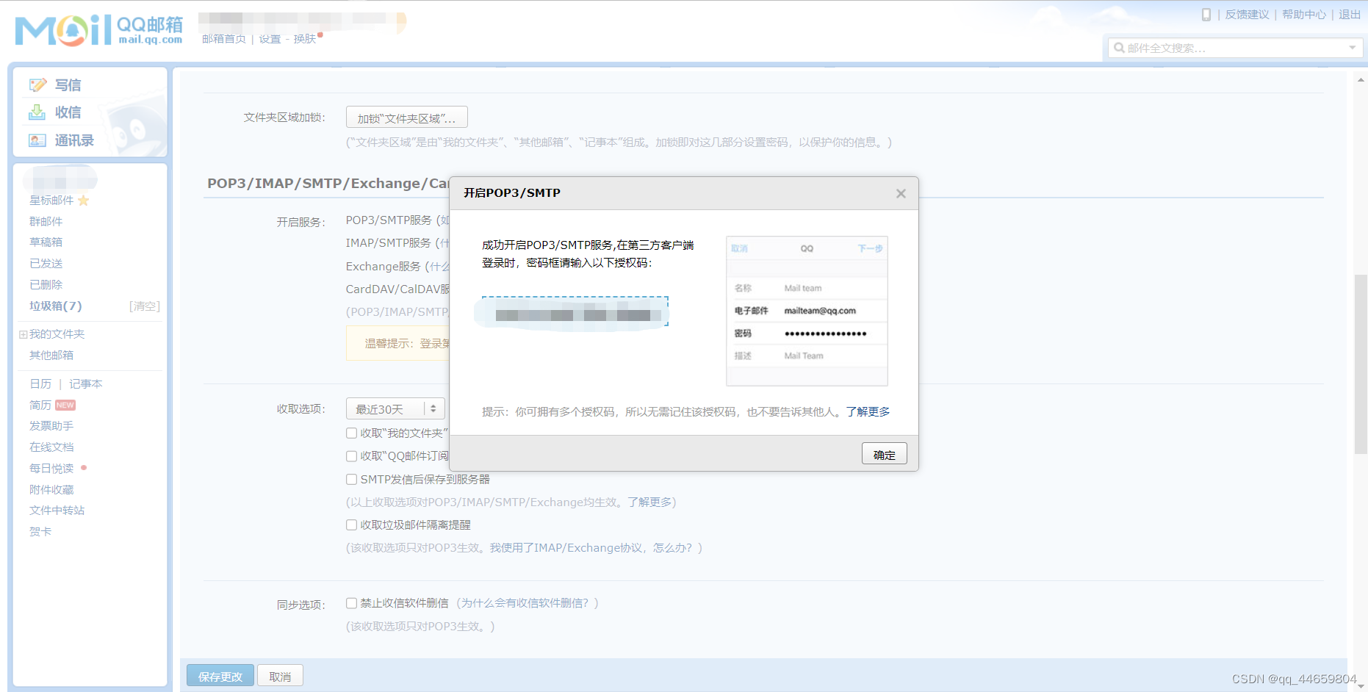Toggle the 收取"我的文件夹" checkbox
Viewport: 1368px width, 692px height.
point(351,433)
